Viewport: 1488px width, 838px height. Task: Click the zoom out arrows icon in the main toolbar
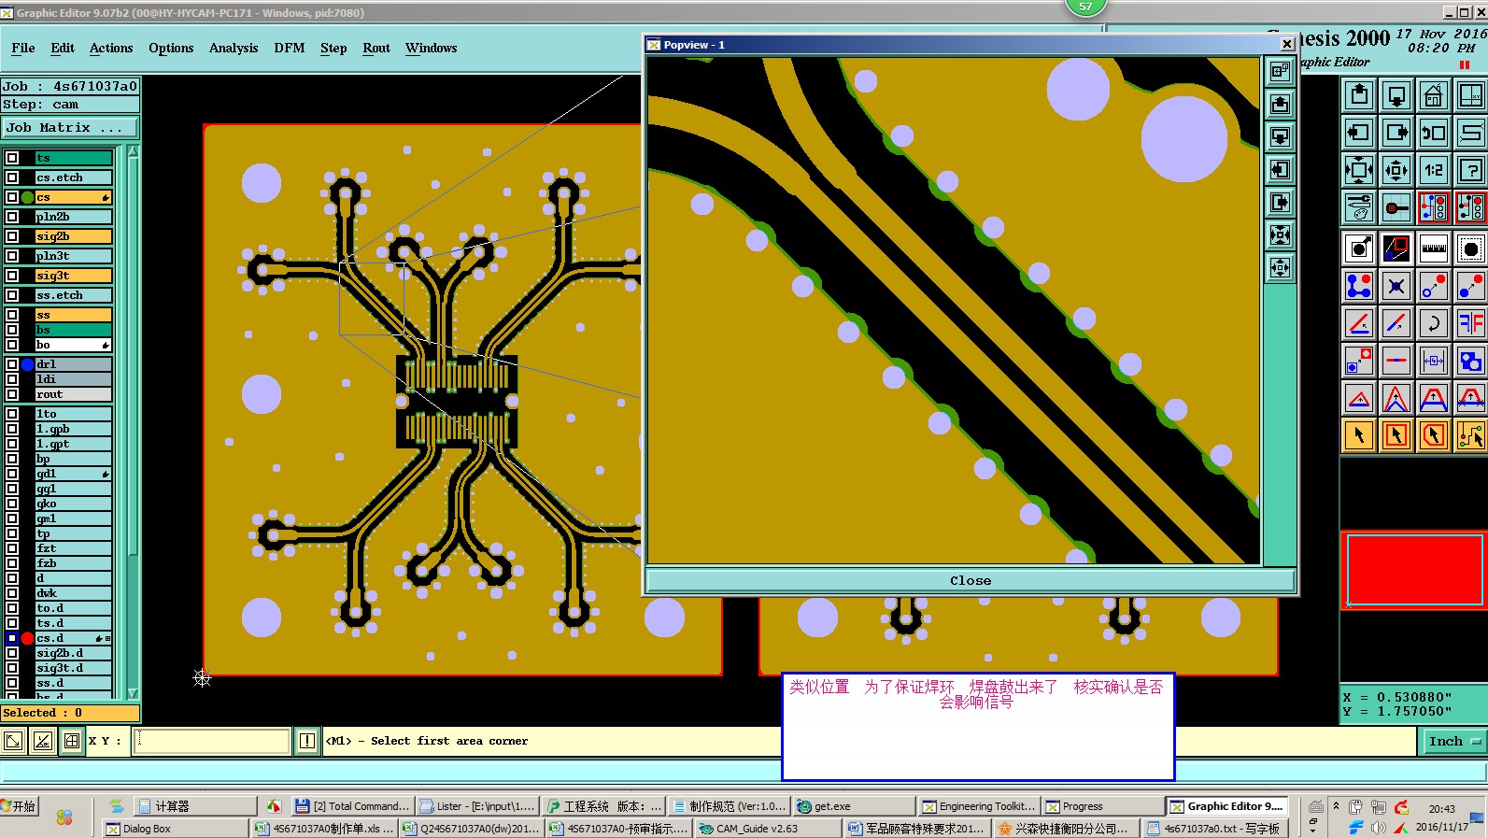point(1396,170)
